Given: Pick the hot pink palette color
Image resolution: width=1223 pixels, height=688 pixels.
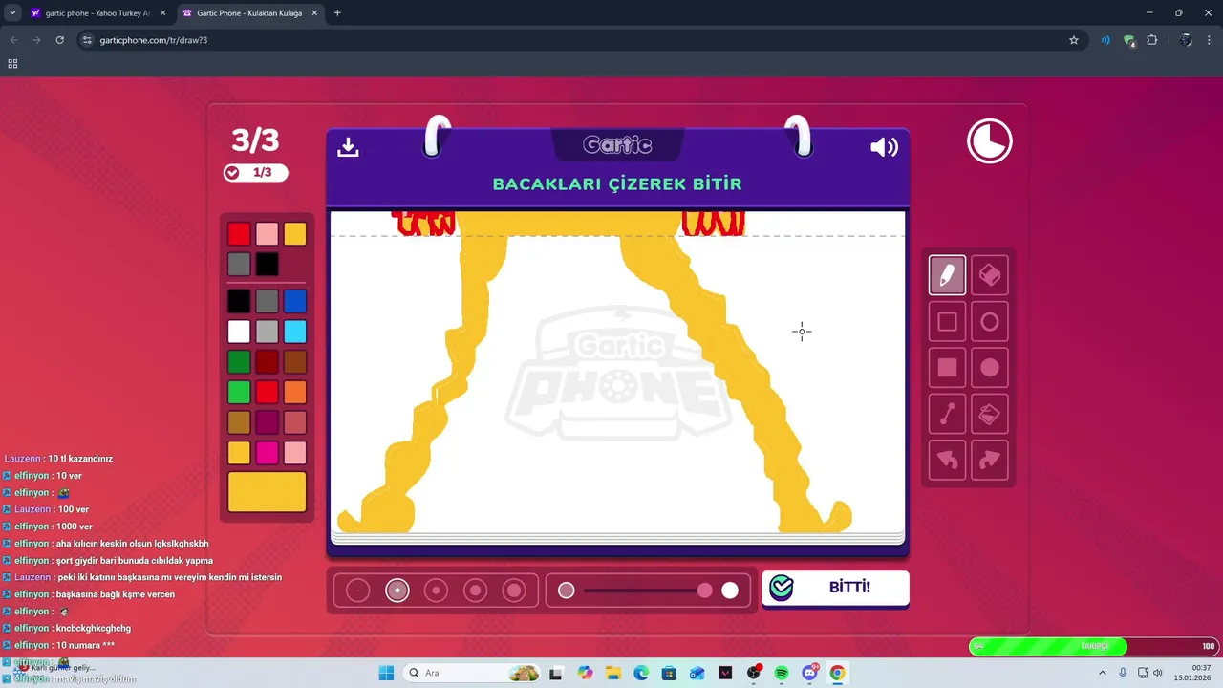Looking at the screenshot, I should point(267,452).
